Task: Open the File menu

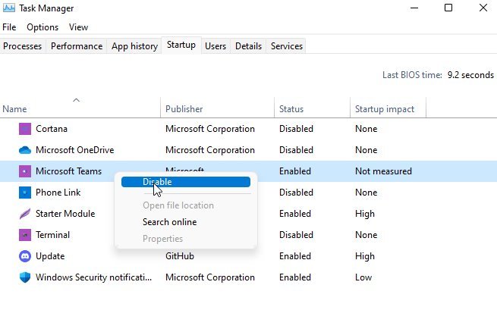Action: pos(9,27)
